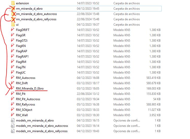Click the RM_Pit_Autocross file name
This screenshot has height=139, width=190.
pos(28,99)
